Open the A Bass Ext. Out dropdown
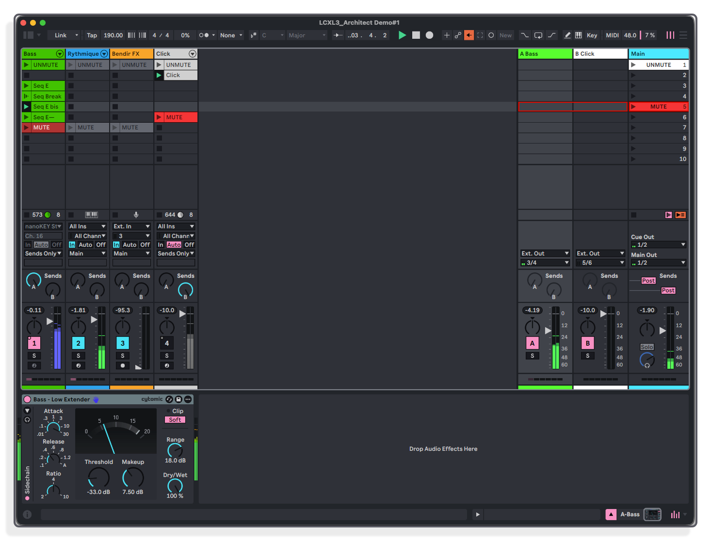This screenshot has height=541, width=711. click(x=545, y=254)
